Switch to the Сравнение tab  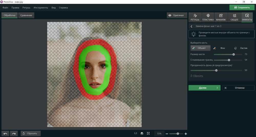click(x=26, y=15)
